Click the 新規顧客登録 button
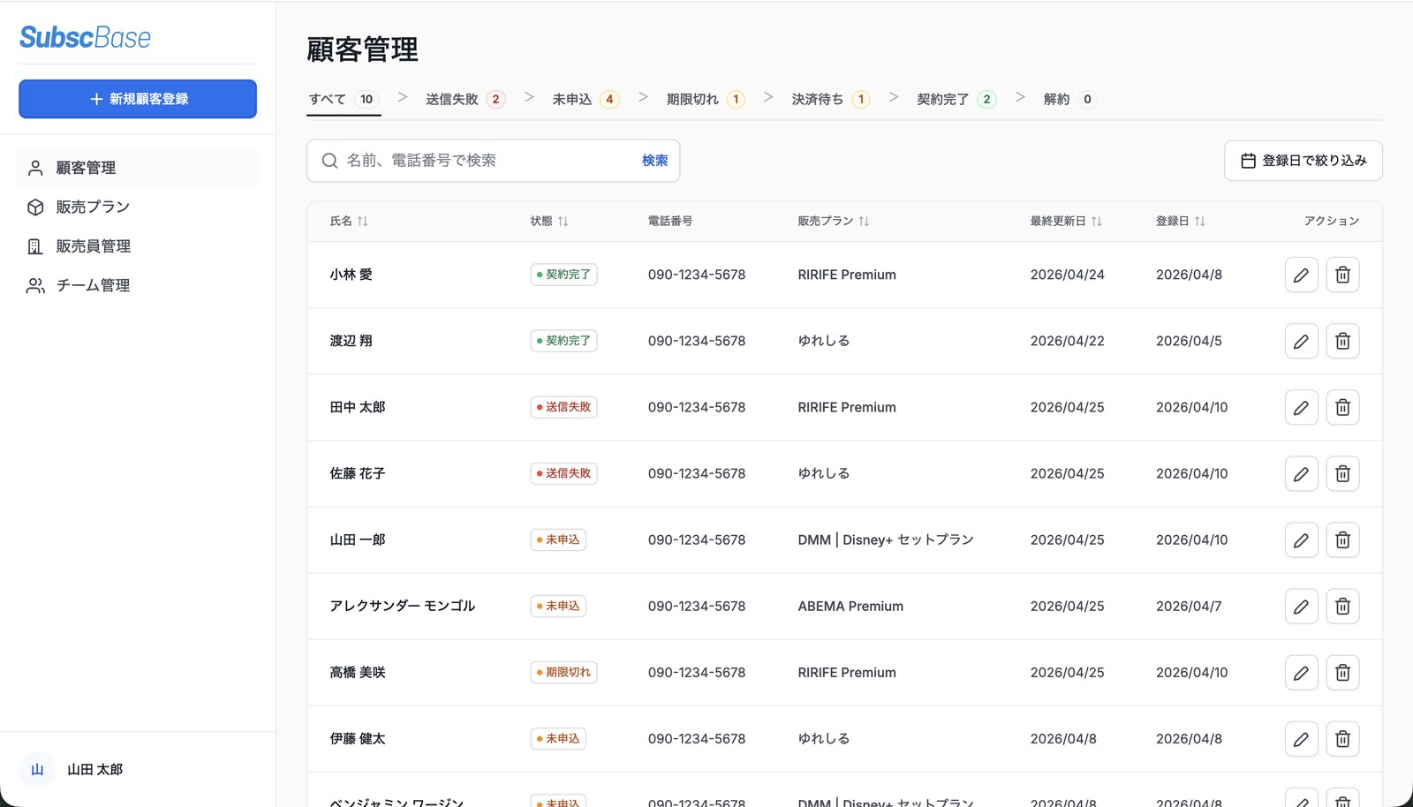Screen dimensions: 1413x807 point(138,99)
